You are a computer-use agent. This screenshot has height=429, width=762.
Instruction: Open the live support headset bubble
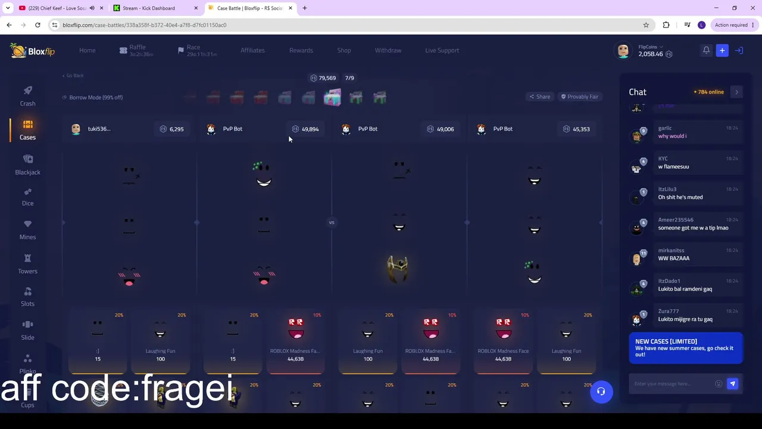point(601,391)
